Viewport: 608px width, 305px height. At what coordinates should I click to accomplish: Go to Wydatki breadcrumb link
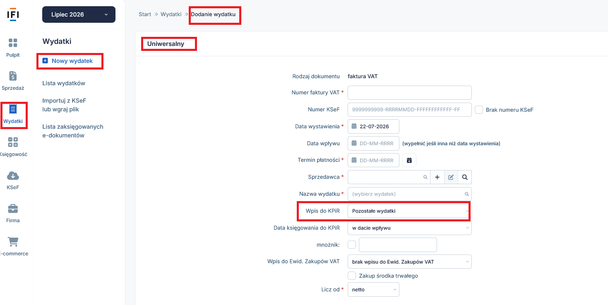click(x=171, y=14)
